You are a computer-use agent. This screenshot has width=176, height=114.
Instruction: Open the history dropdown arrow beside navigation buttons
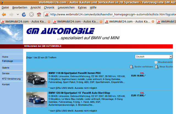click(18, 15)
